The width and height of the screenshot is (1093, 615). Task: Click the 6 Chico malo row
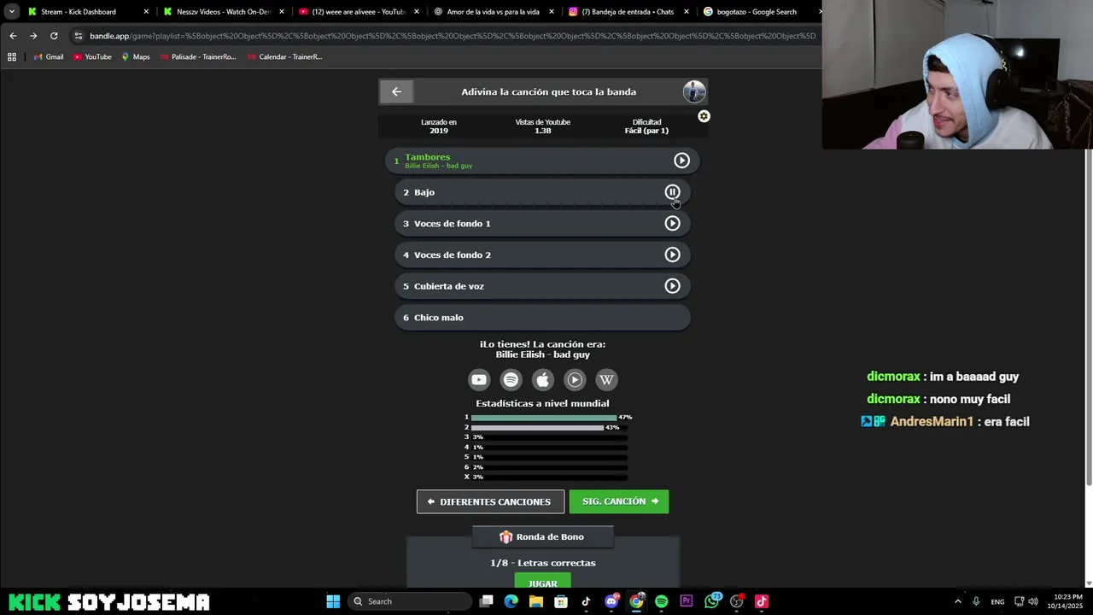(542, 318)
